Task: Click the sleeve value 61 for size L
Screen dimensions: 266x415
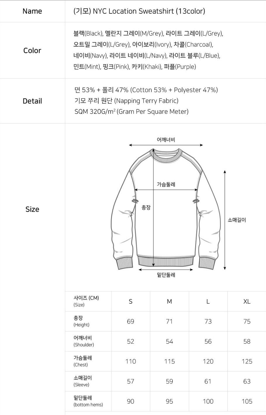Action: click(208, 381)
